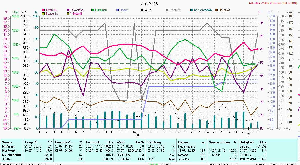
Task: Click the blue Regen legend swatch
Action: [x=118, y=10]
